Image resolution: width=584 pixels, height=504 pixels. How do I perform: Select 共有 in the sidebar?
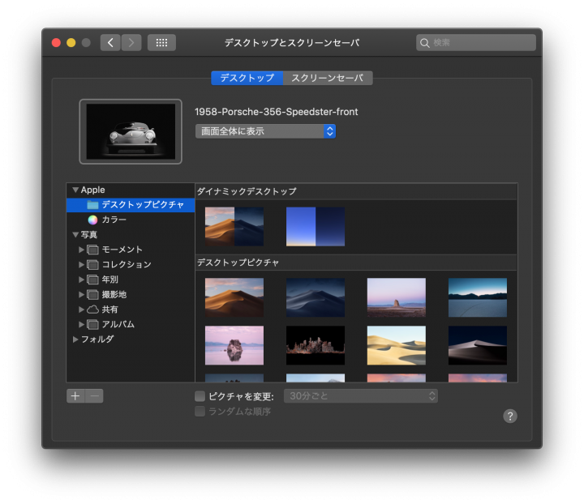point(131,310)
